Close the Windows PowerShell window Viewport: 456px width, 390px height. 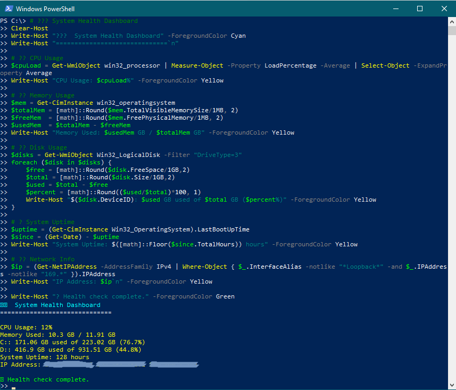point(444,9)
